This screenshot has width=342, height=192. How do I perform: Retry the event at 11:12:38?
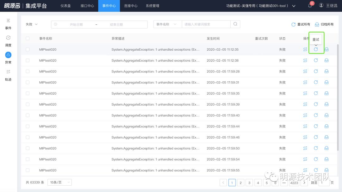pyautogui.click(x=316, y=60)
